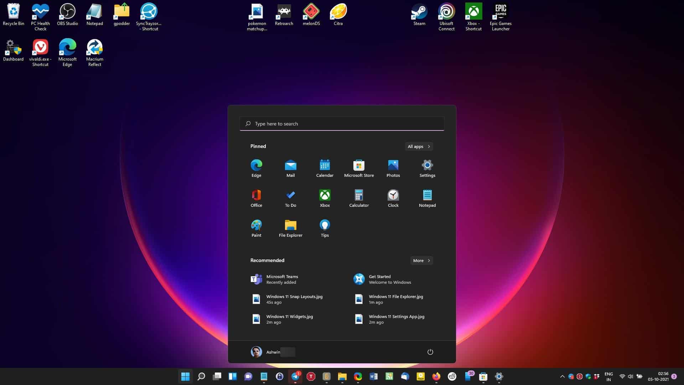This screenshot has height=385, width=684.
Task: Open Microsoft Store from the pinned apps
Action: 359,168
